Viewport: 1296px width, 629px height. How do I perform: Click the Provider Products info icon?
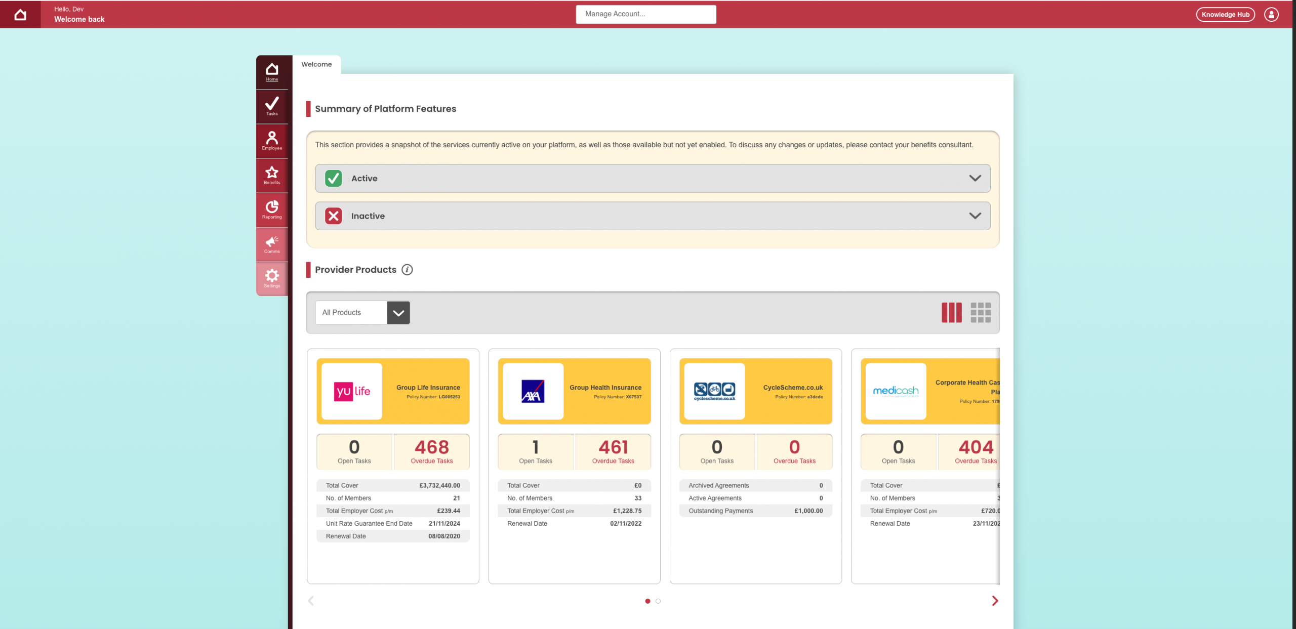407,270
